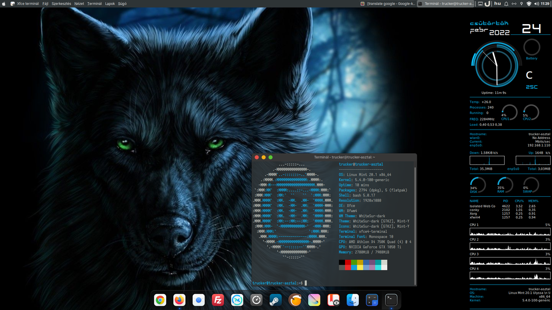The height and width of the screenshot is (310, 552).
Task: Open the Crunchyroll icon in the dock
Action: coord(295,300)
